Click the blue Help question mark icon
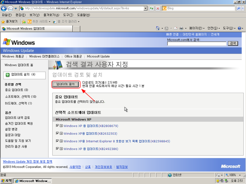Viewport: 246px width, 184px height. tap(239, 28)
